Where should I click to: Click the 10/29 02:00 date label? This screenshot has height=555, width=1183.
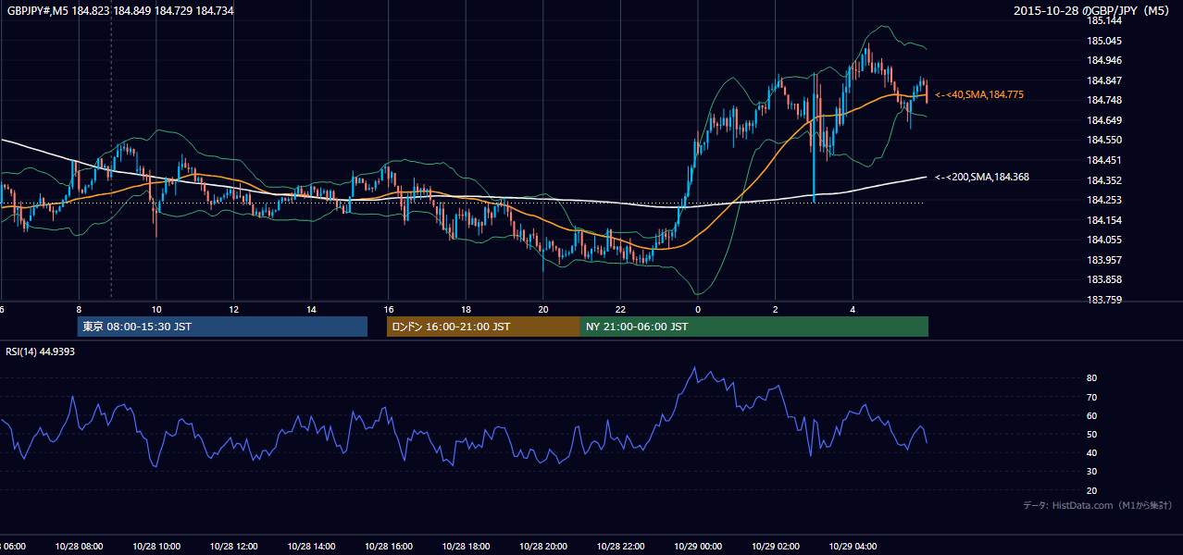pos(775,546)
